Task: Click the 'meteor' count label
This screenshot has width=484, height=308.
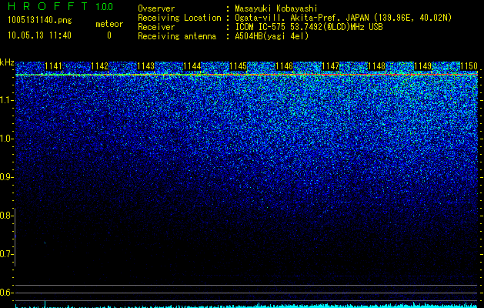Action: click(x=109, y=24)
